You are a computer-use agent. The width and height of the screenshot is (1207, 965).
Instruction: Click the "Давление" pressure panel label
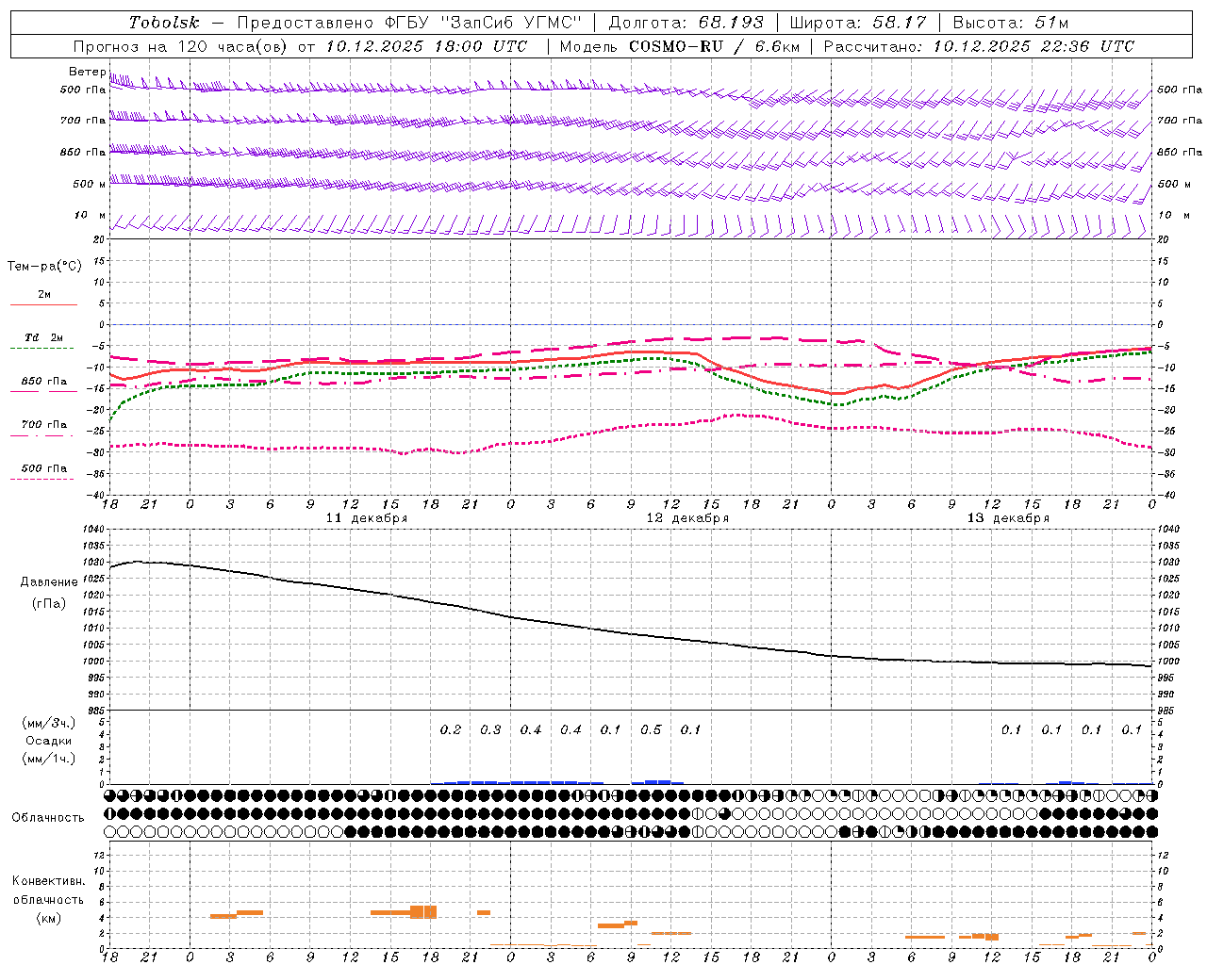49,582
